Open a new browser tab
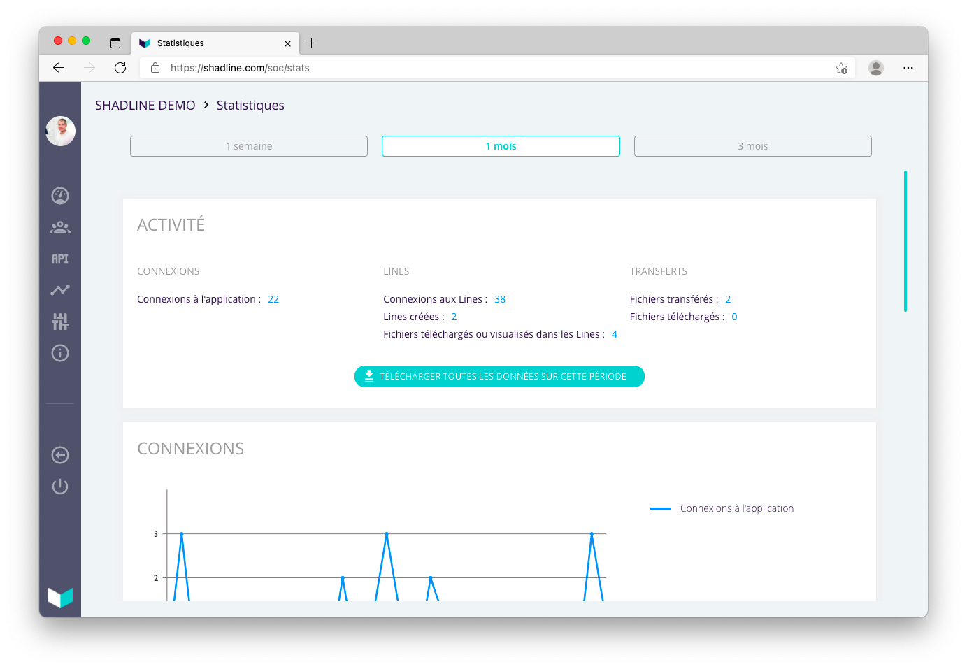 (x=311, y=43)
